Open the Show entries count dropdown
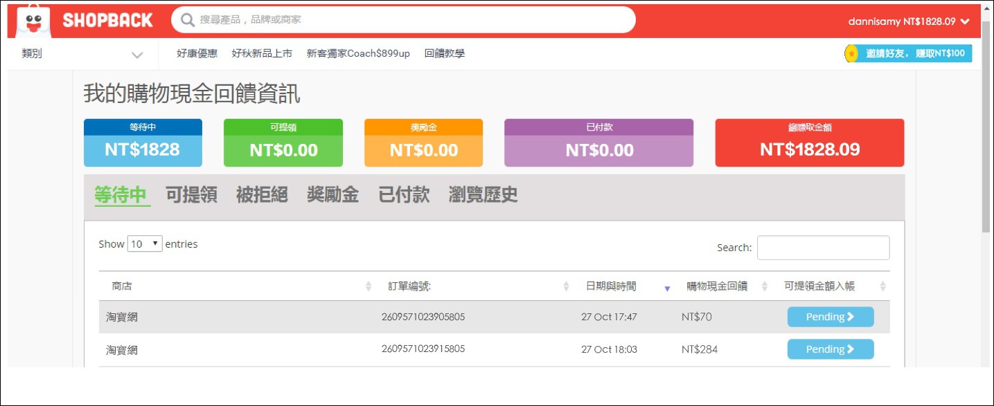 point(145,243)
